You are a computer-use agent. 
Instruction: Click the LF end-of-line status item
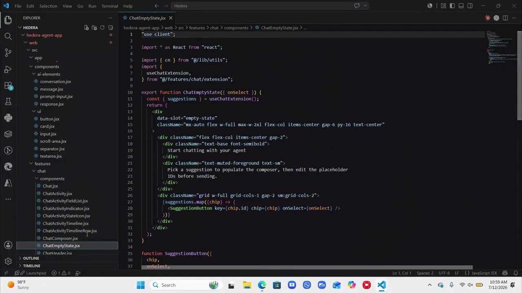(x=457, y=273)
